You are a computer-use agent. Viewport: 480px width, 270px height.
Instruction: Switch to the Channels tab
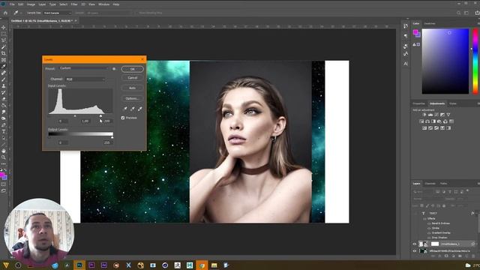pos(430,184)
